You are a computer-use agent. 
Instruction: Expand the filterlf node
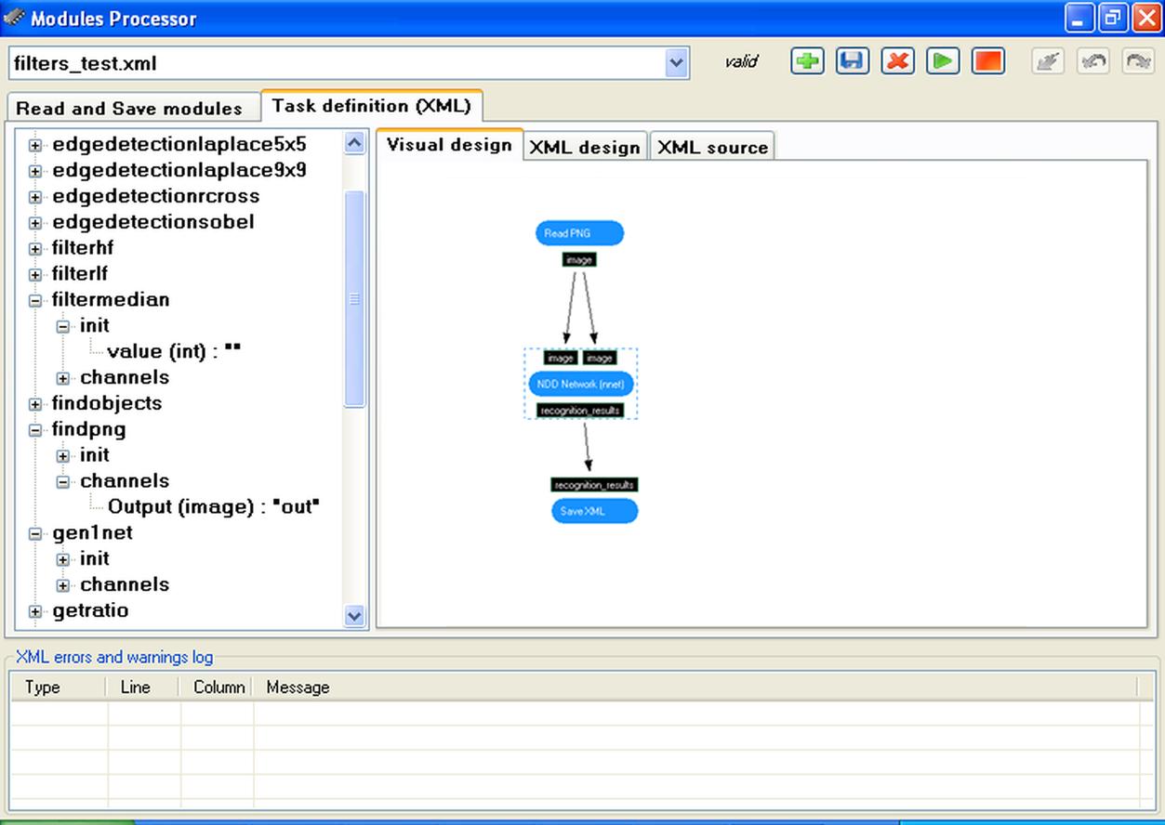(x=35, y=275)
